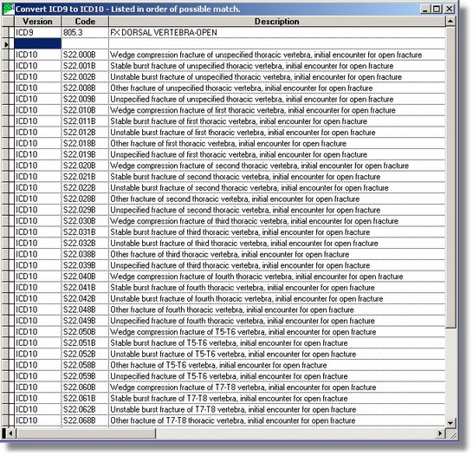The image size is (473, 456).
Task: Click the ICD9 version cell
Action: pyautogui.click(x=38, y=33)
